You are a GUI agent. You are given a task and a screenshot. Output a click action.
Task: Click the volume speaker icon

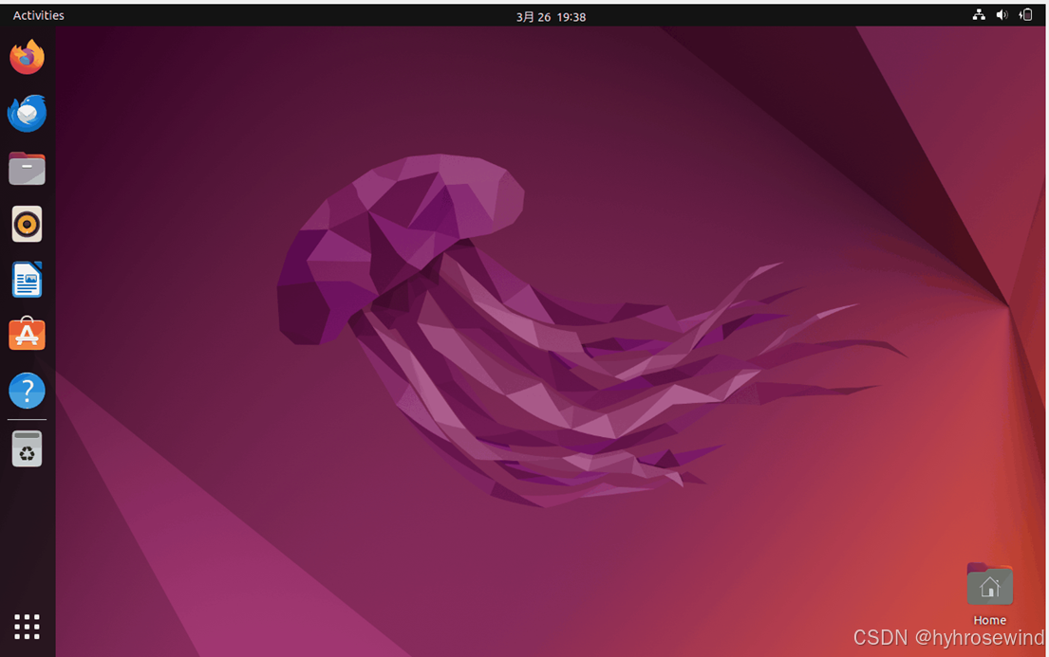coord(1002,15)
